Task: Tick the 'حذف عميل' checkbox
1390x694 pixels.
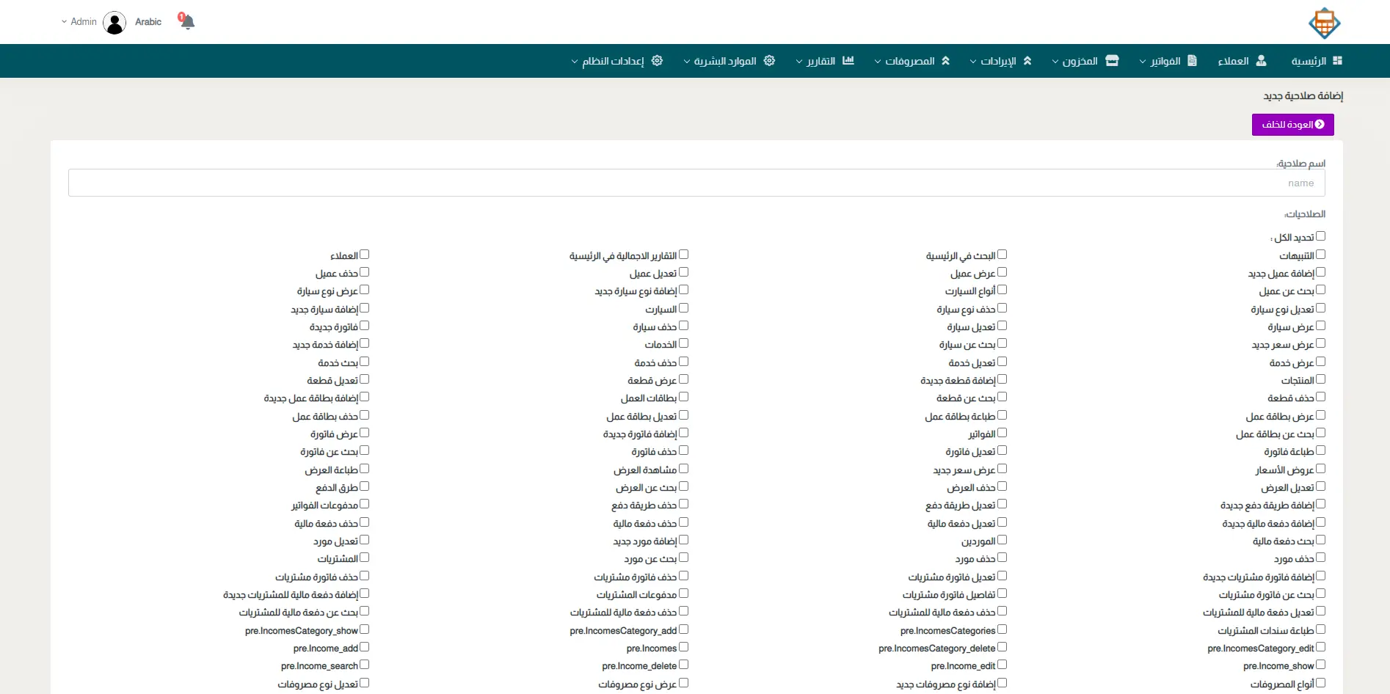Action: click(364, 272)
